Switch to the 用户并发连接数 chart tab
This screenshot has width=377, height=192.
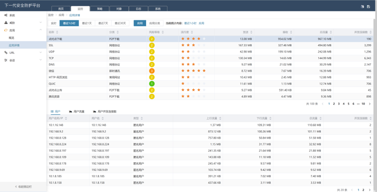pyautogui.click(x=105, y=112)
